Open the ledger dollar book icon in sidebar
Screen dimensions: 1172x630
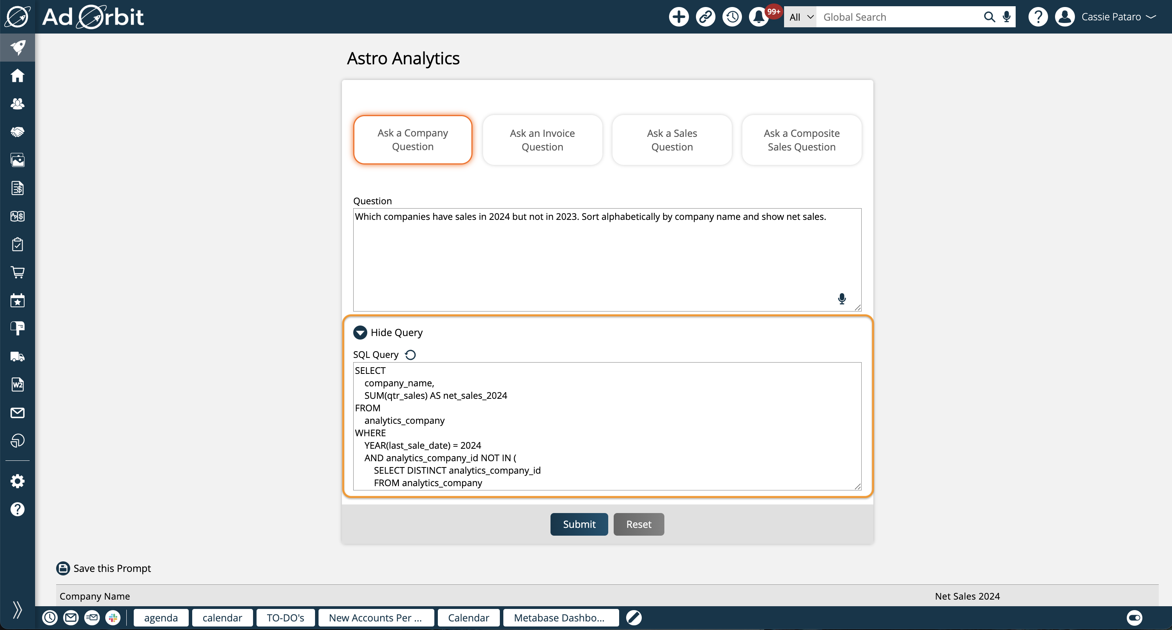pos(17,216)
